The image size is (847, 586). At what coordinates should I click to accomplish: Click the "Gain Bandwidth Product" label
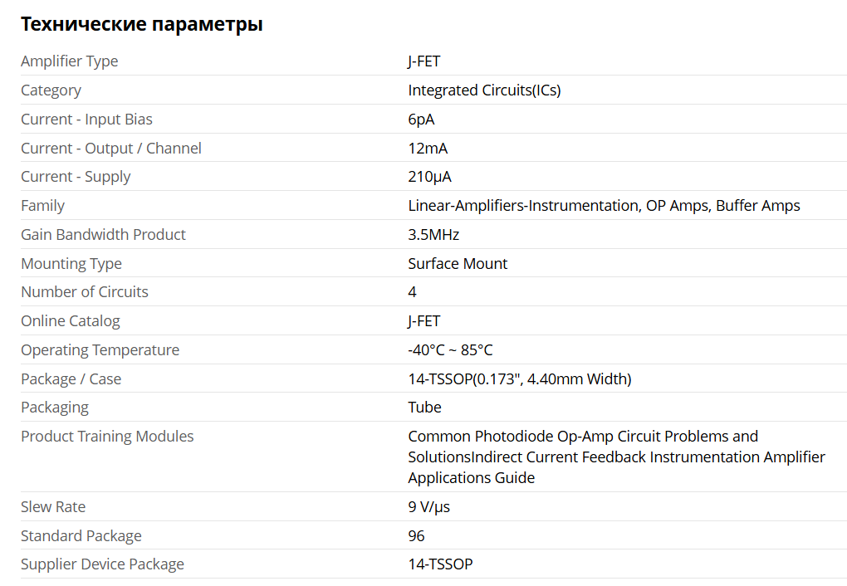coord(103,235)
